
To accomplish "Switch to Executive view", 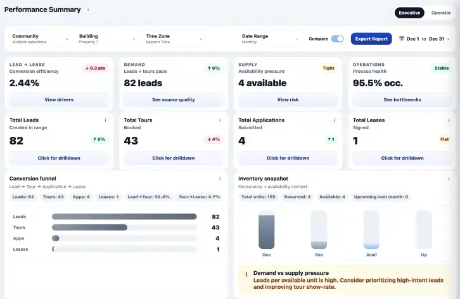I will pos(409,13).
